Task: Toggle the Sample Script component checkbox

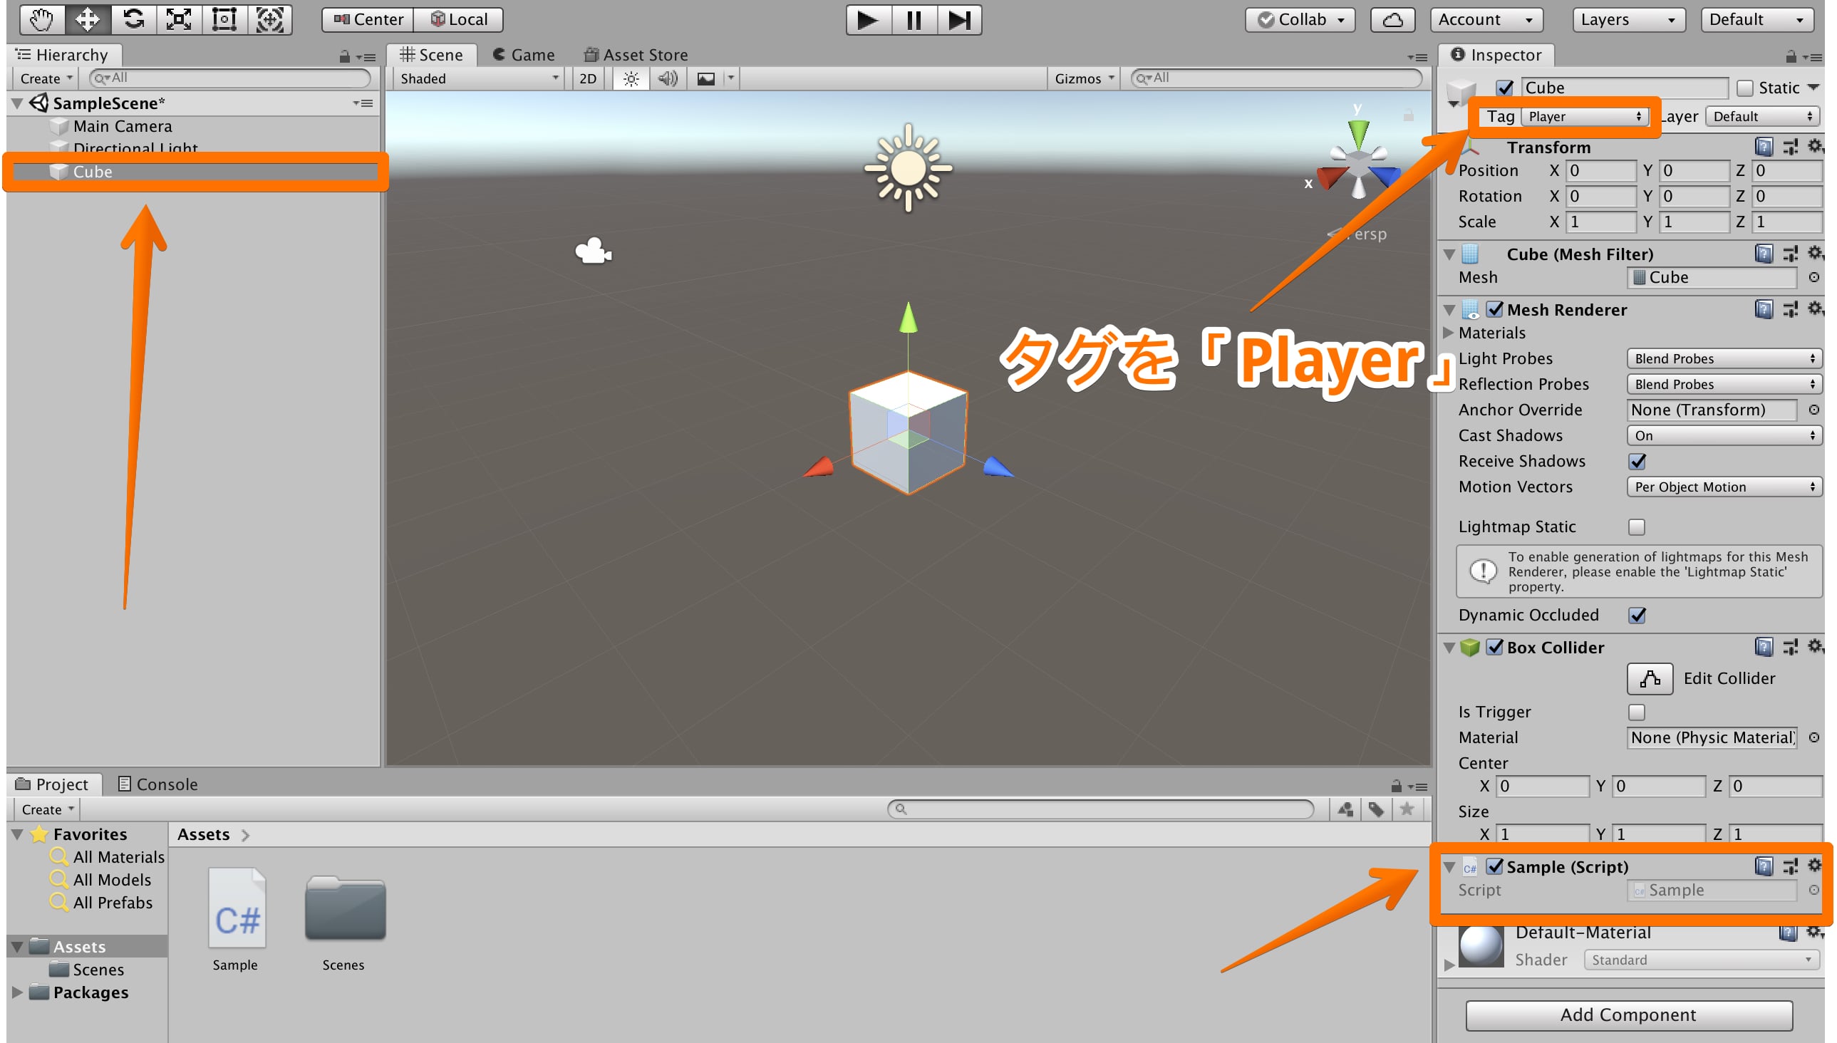Action: [x=1495, y=866]
